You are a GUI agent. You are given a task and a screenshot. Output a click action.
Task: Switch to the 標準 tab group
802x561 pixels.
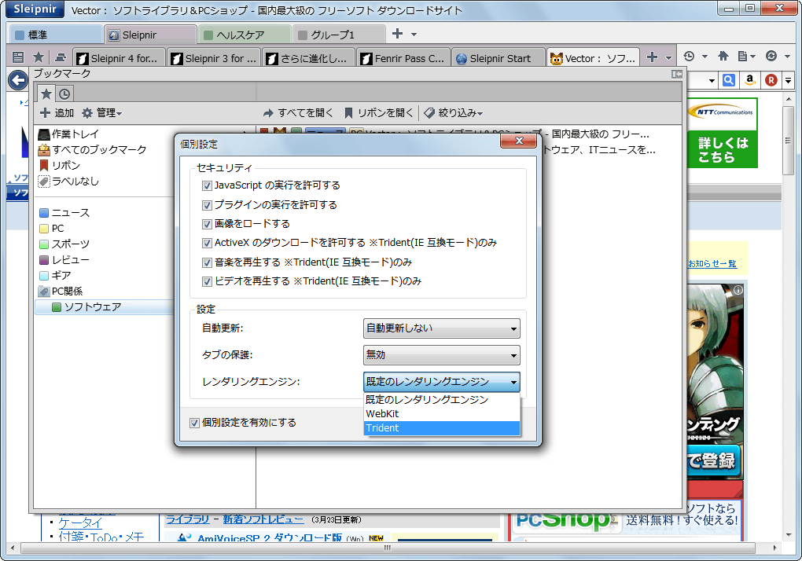tap(56, 35)
